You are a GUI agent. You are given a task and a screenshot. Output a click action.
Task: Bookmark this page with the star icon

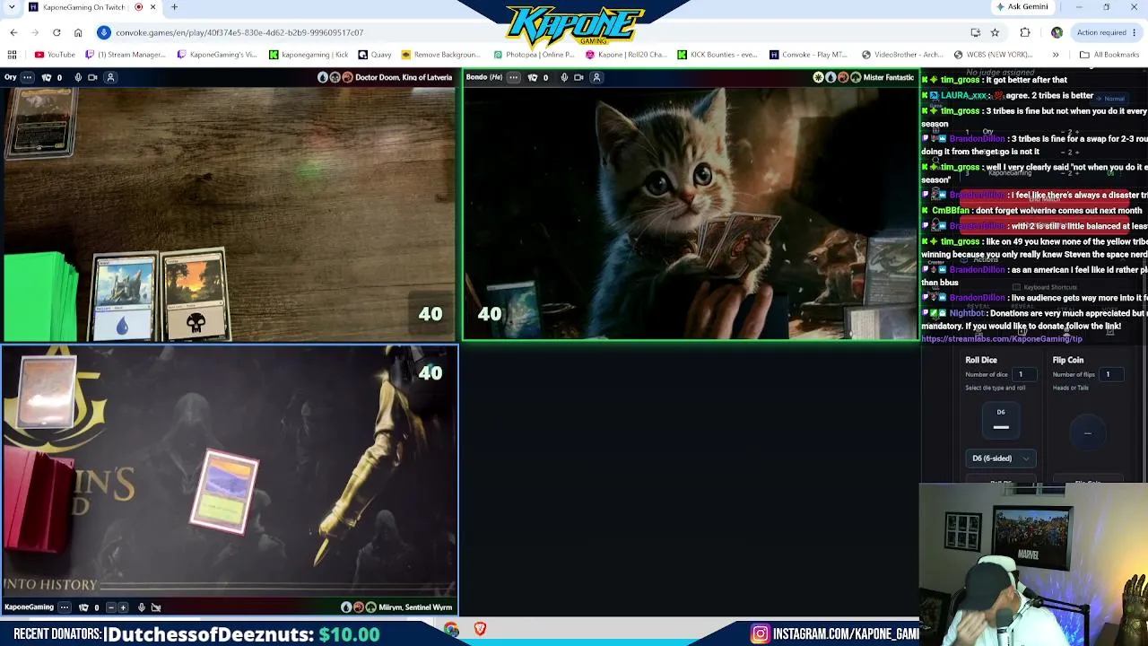[x=995, y=32]
